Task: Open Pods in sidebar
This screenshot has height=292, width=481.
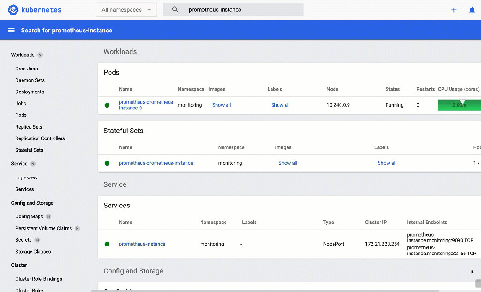Action: [x=21, y=115]
